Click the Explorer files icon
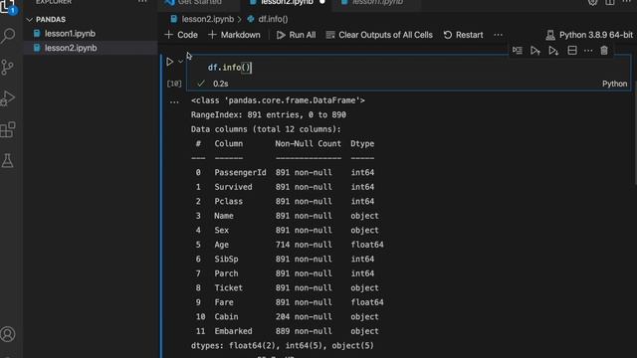This screenshot has width=637, height=358. click(x=7, y=6)
